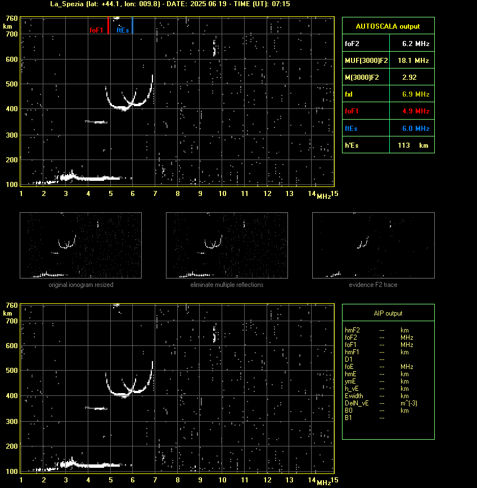Click the '14' MHz axis label on bottom ionogram
The image size is (477, 488).
coord(312,480)
